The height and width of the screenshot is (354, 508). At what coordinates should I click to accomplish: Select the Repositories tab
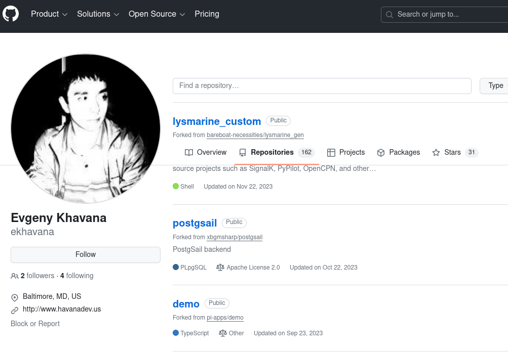coord(277,152)
